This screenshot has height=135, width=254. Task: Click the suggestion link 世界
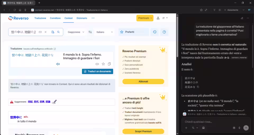42,102
